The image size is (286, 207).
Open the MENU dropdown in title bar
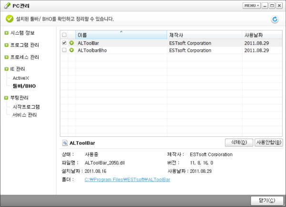click(251, 6)
